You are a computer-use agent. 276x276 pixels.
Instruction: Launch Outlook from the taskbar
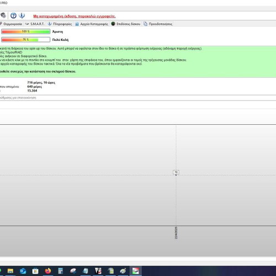click(x=23, y=271)
